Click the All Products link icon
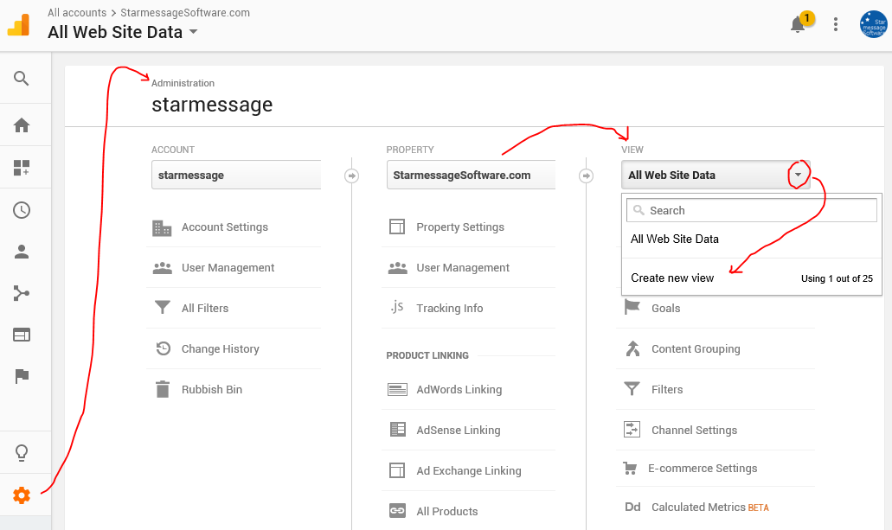The image size is (892, 530). (398, 511)
